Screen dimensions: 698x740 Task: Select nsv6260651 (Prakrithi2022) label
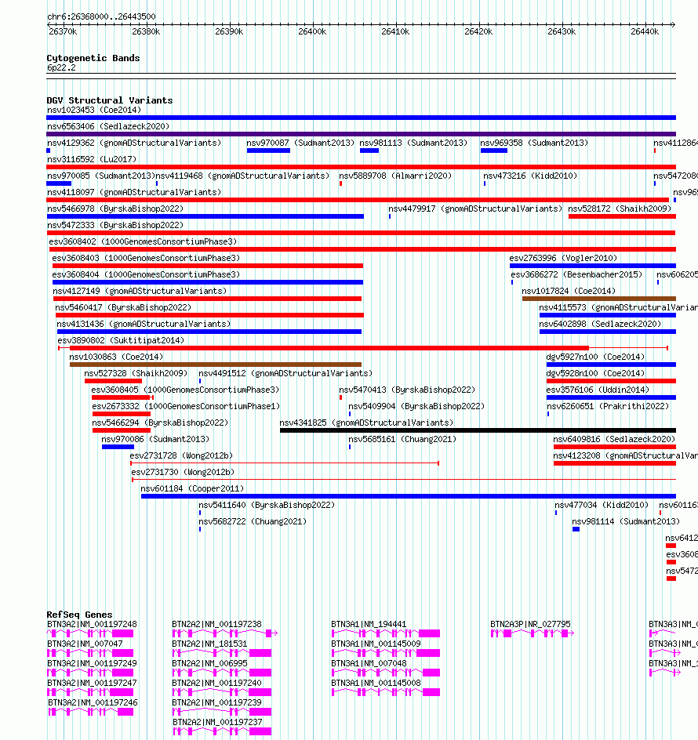pos(608,406)
